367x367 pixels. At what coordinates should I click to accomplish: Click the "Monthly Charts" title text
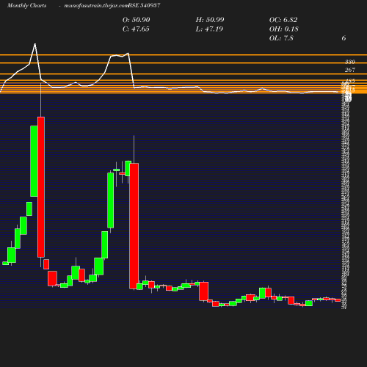pyautogui.click(x=27, y=5)
